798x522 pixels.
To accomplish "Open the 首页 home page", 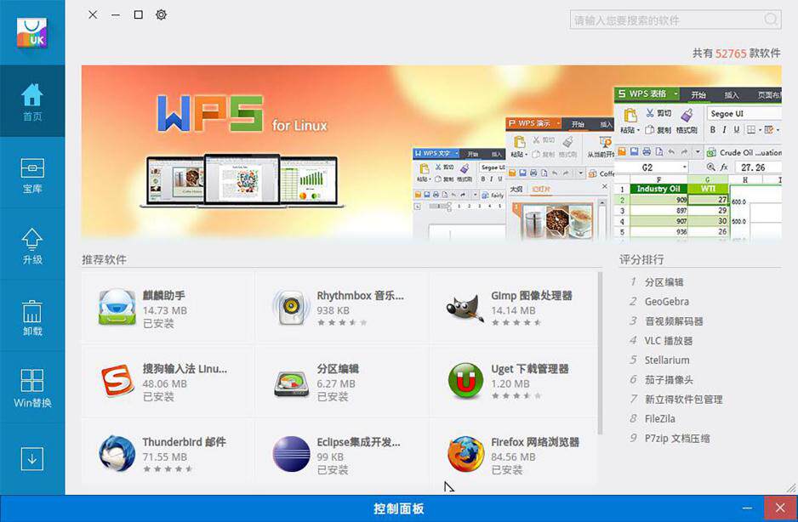I will [x=32, y=102].
